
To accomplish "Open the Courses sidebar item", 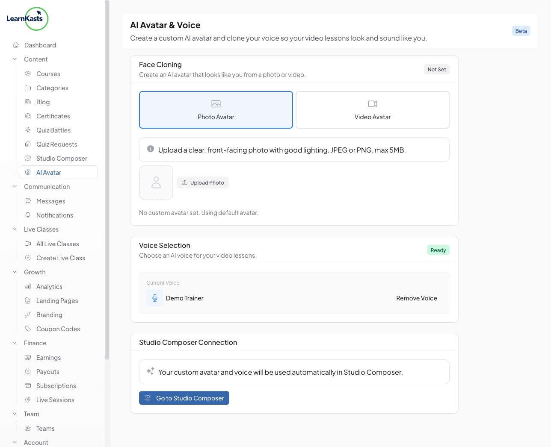I will tap(48, 74).
